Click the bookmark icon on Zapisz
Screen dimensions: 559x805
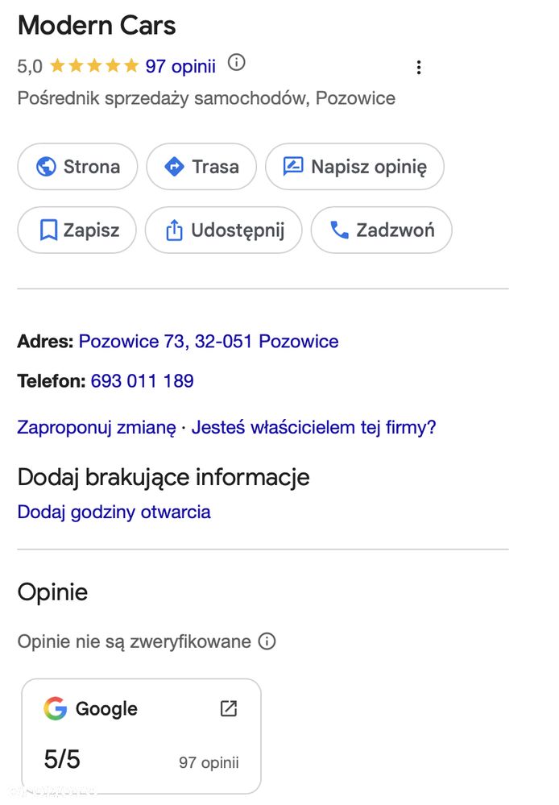pos(48,230)
